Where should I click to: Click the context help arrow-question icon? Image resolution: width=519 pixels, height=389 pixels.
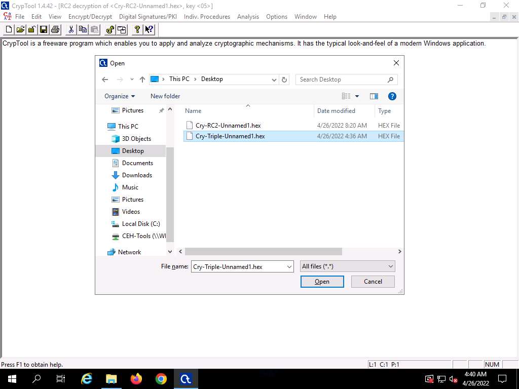[149, 29]
